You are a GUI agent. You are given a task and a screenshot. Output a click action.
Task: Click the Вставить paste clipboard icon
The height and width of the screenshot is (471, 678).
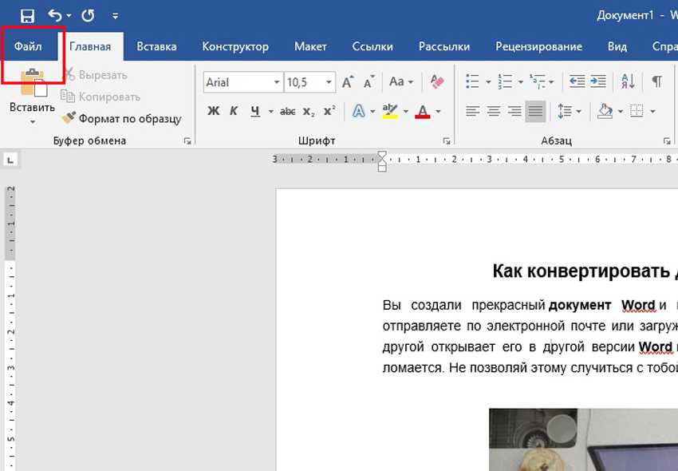[33, 82]
